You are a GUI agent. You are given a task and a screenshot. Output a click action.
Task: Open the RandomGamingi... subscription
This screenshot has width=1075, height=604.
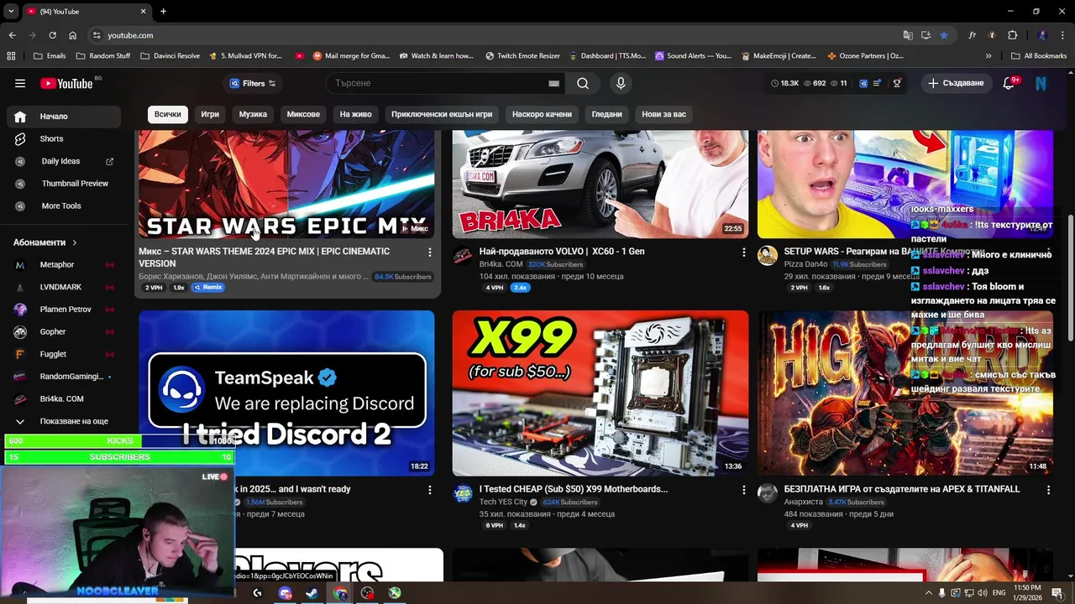pos(64,377)
